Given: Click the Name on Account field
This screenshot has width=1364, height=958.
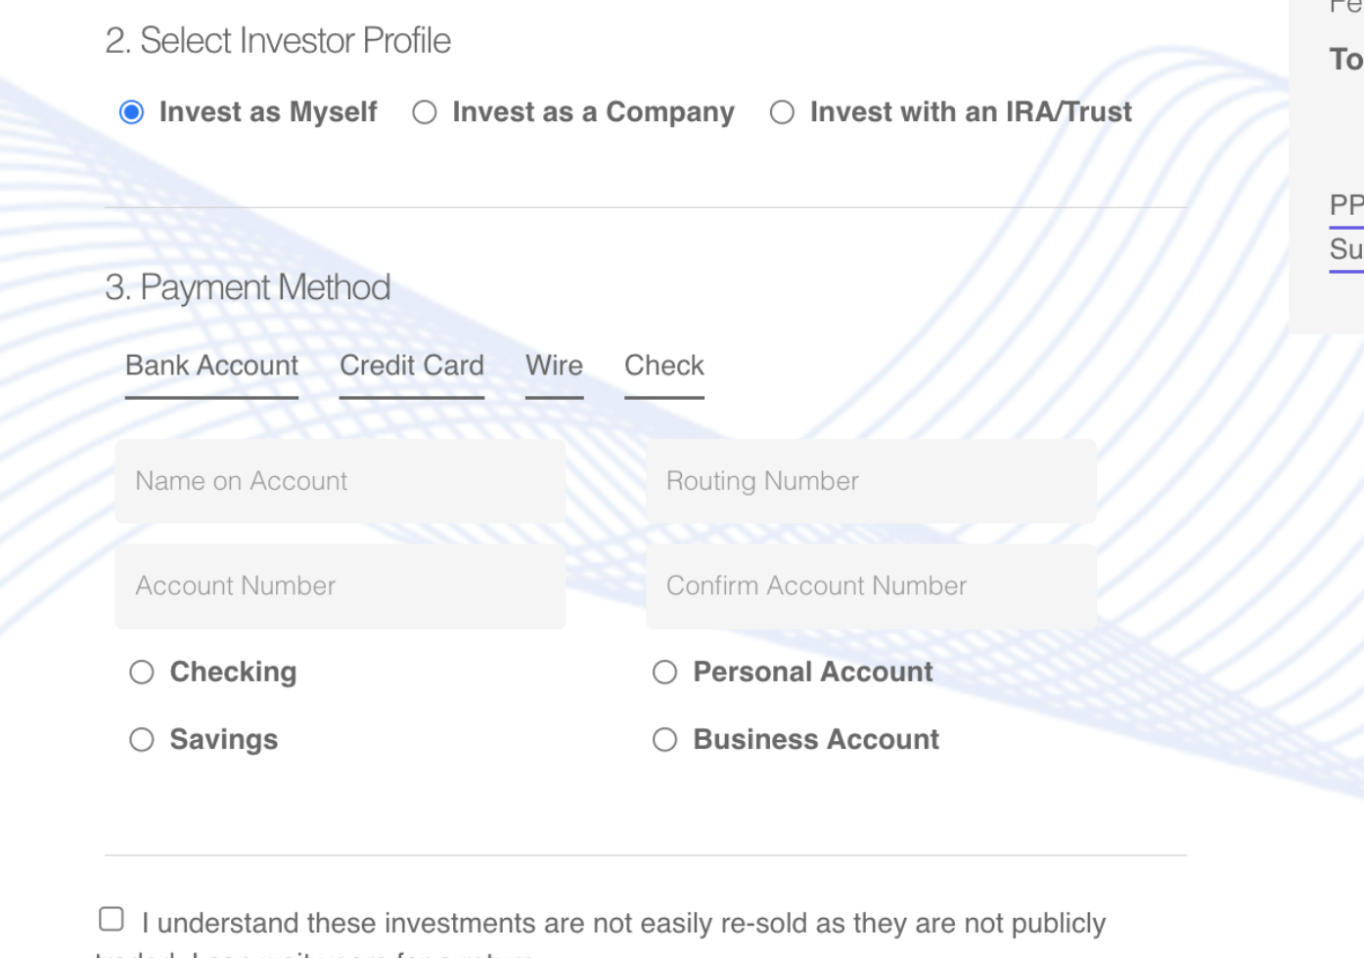Looking at the screenshot, I should (x=341, y=481).
